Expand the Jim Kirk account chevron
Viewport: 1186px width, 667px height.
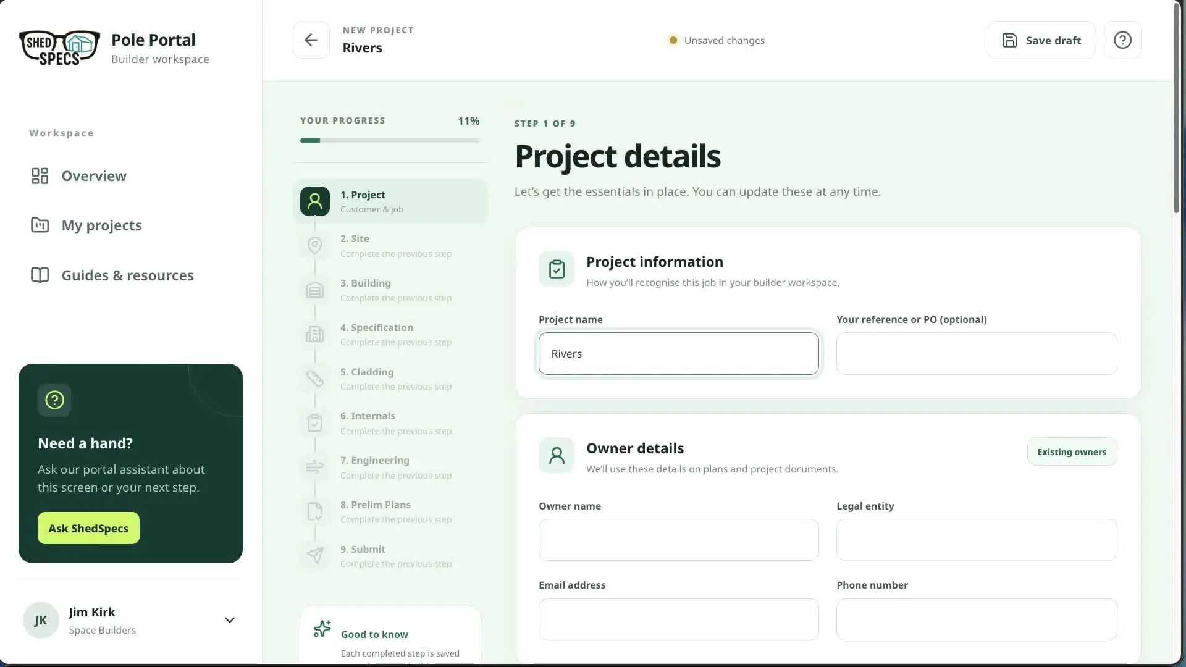229,620
